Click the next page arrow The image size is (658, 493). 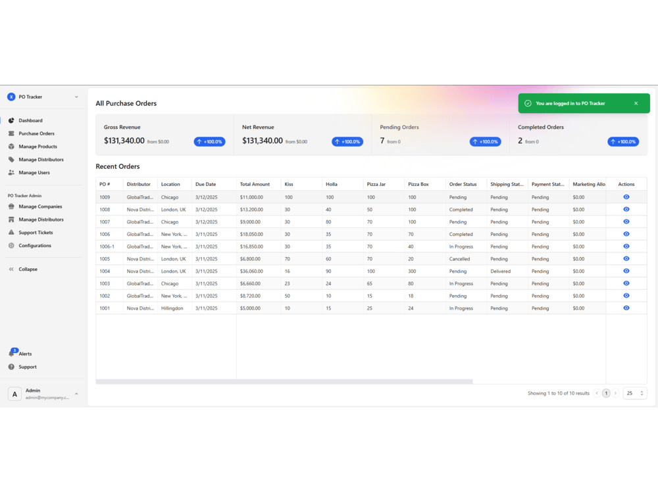[x=617, y=392]
